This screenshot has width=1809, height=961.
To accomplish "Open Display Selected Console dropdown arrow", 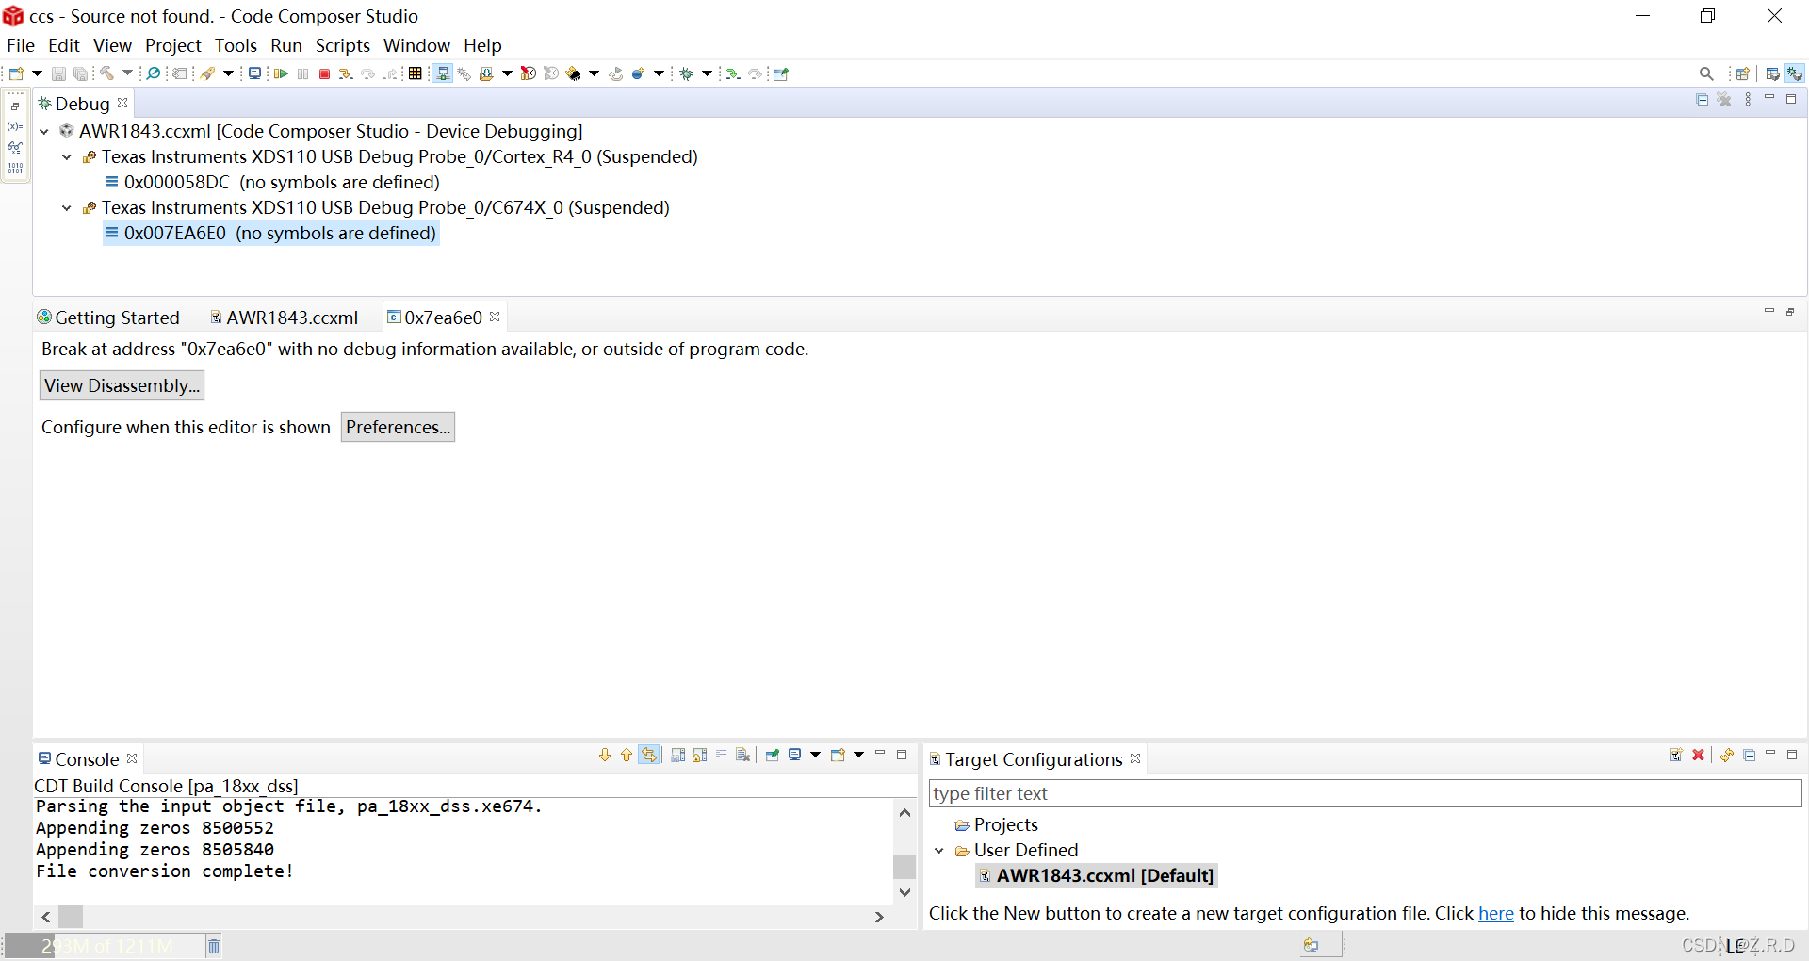I will click(815, 755).
